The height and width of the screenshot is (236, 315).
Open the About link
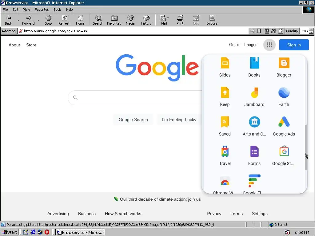click(x=14, y=45)
